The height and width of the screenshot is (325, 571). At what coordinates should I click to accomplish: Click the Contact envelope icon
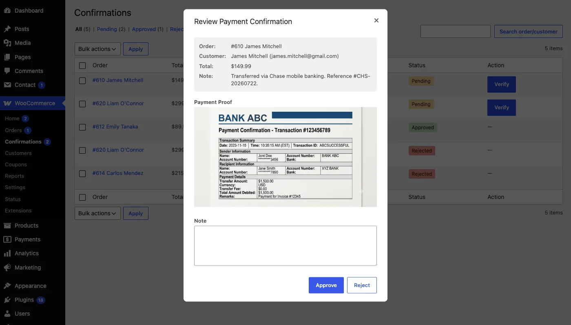[x=7, y=85]
